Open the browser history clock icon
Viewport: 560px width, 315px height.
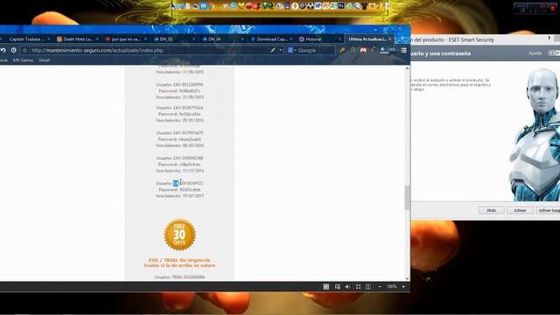pos(14,51)
